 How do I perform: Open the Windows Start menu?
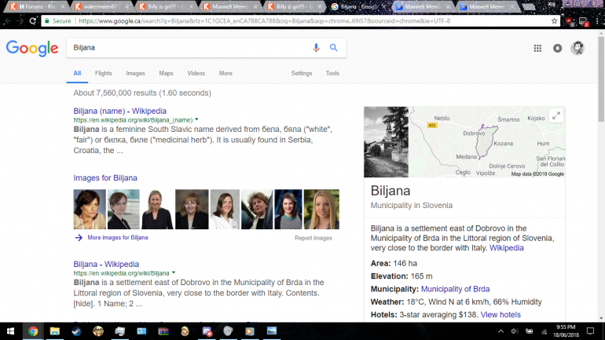click(x=11, y=331)
